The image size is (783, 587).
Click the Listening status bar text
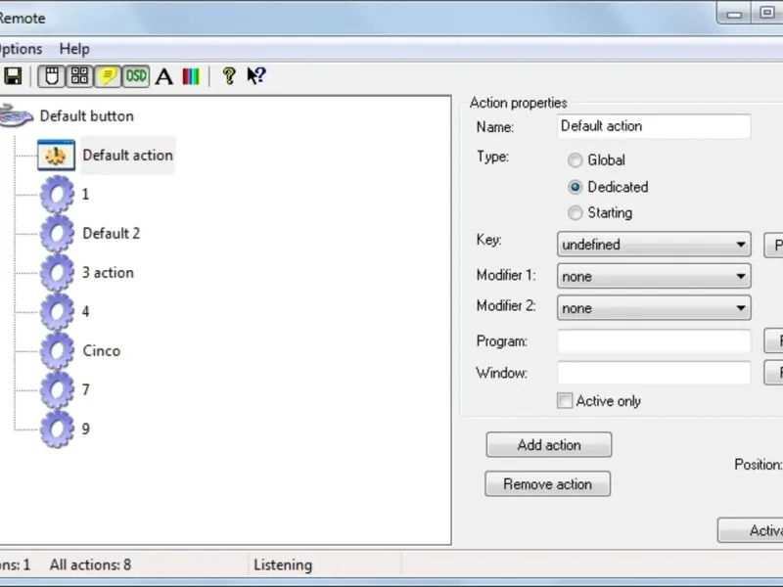(x=283, y=564)
